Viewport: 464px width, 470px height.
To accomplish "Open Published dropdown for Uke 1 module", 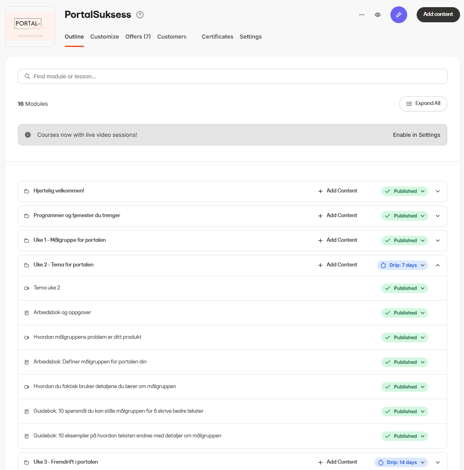I will click(405, 241).
